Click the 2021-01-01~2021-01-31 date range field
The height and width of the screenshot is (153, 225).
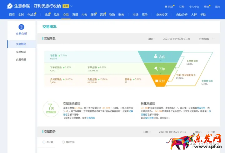pyautogui.click(x=177, y=39)
